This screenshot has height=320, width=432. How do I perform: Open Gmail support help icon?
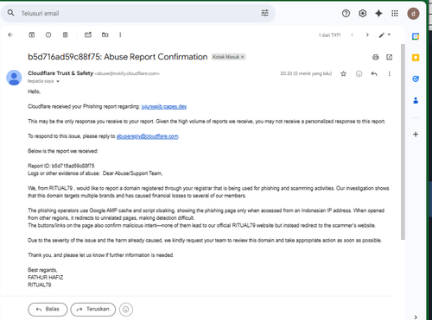pyautogui.click(x=346, y=13)
